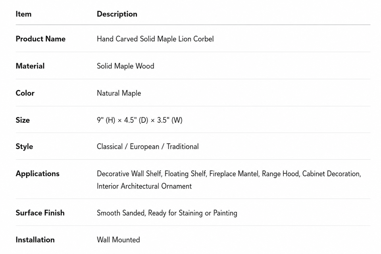Select the Installation row label
This screenshot has height=254, width=381.
[35, 240]
